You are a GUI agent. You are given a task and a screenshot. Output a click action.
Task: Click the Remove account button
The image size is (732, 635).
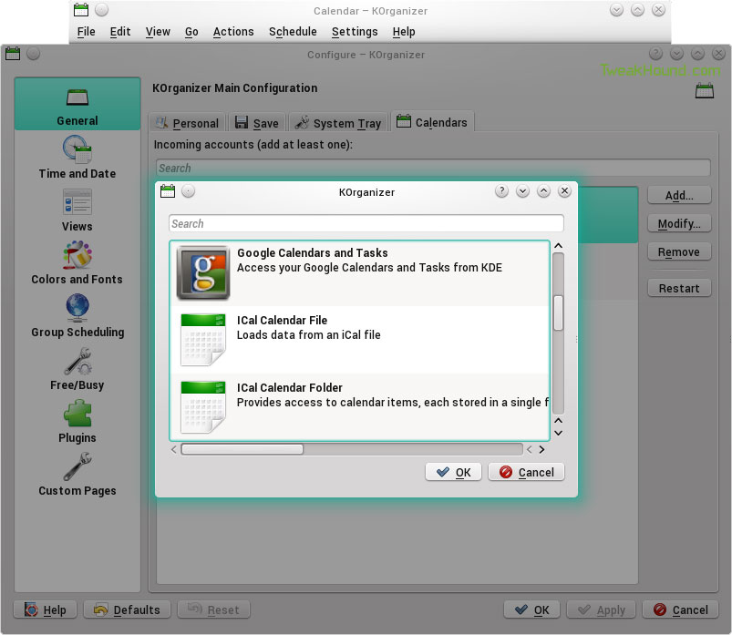tap(679, 252)
